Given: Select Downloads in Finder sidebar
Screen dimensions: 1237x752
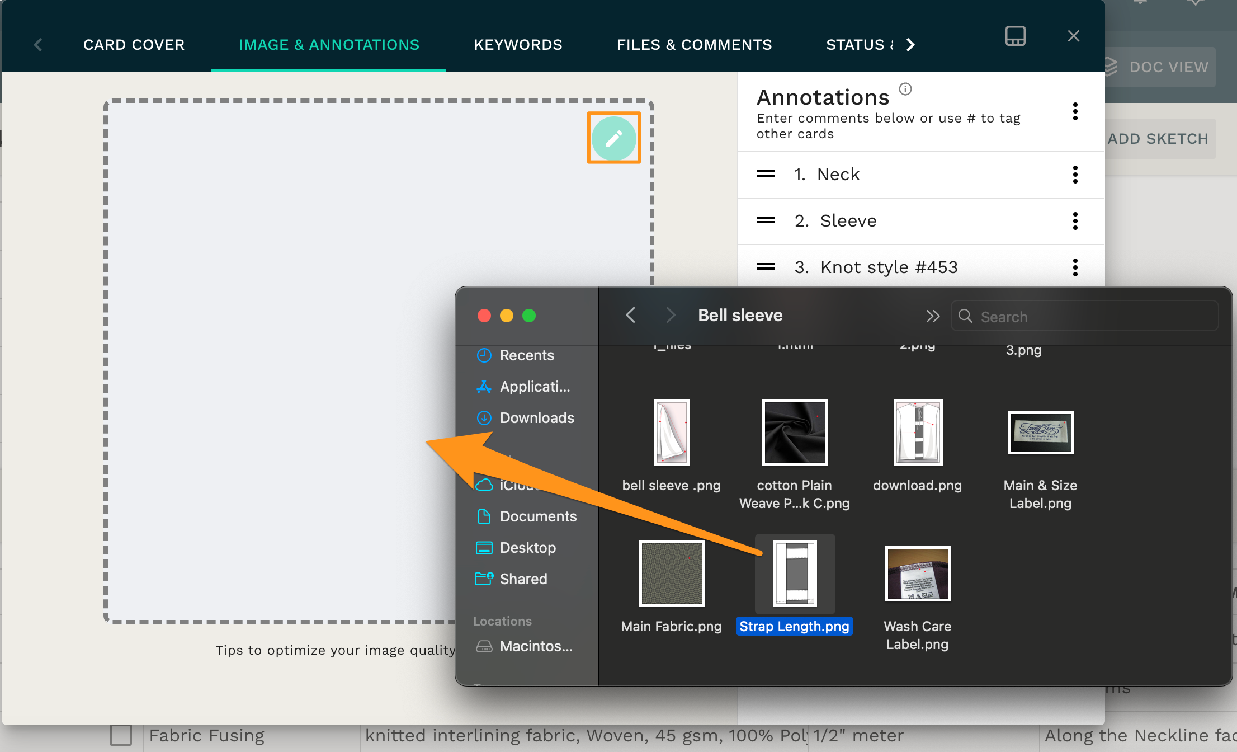Looking at the screenshot, I should click(x=536, y=418).
